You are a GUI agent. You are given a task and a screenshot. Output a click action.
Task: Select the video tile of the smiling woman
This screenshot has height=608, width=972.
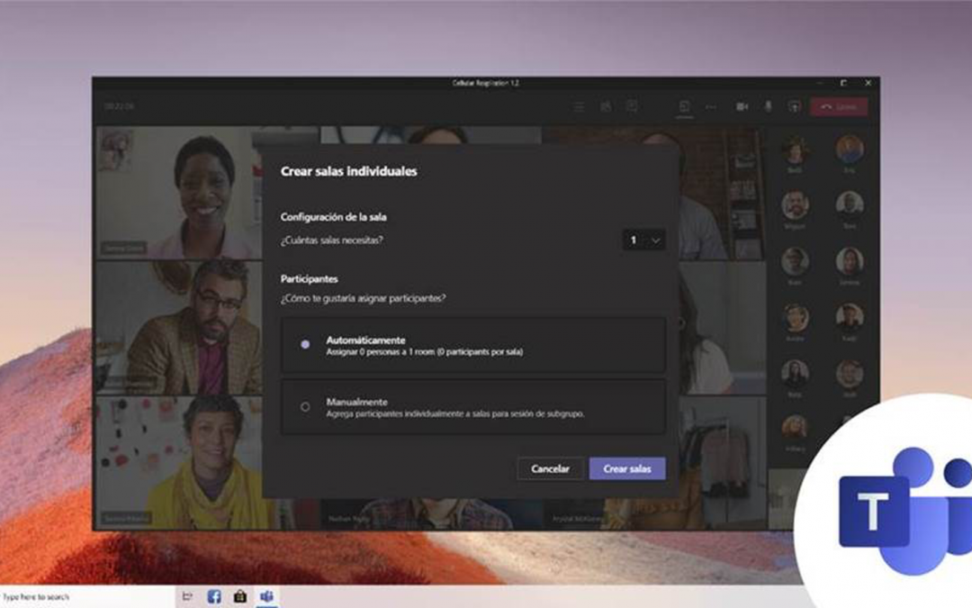178,193
